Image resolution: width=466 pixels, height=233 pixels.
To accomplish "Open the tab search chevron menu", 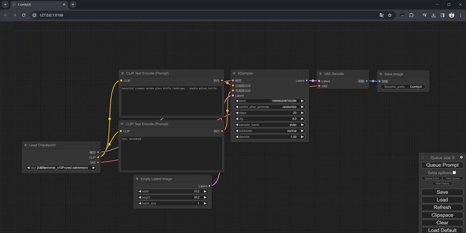I will pos(5,5).
